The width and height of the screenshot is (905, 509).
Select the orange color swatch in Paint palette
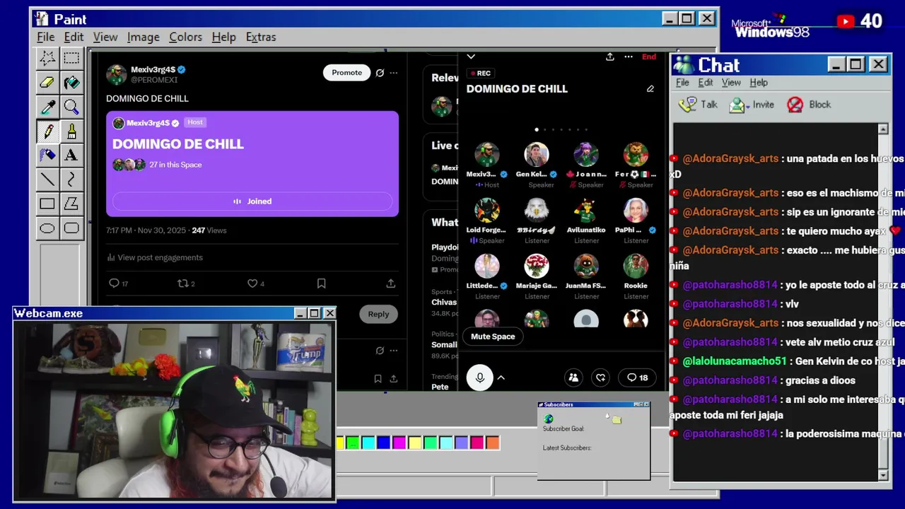pyautogui.click(x=492, y=443)
